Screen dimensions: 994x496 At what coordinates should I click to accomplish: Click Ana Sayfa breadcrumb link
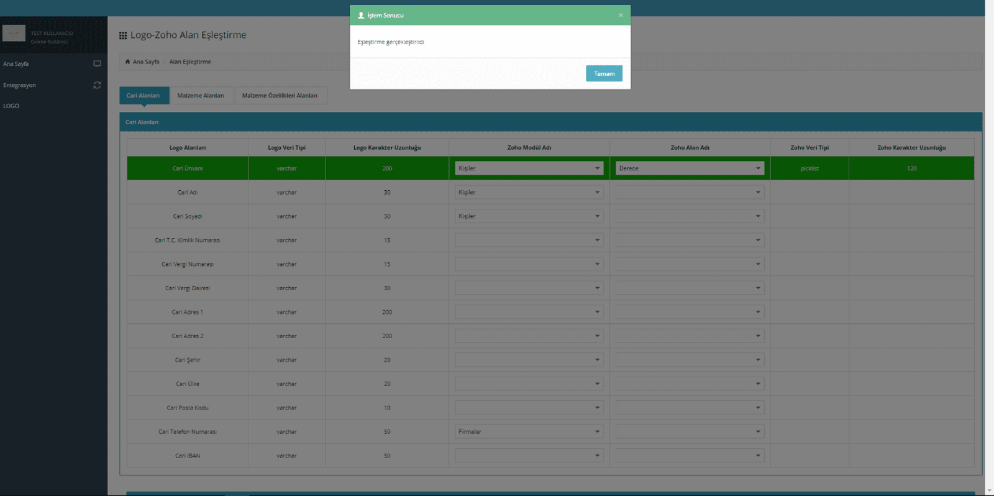(146, 62)
